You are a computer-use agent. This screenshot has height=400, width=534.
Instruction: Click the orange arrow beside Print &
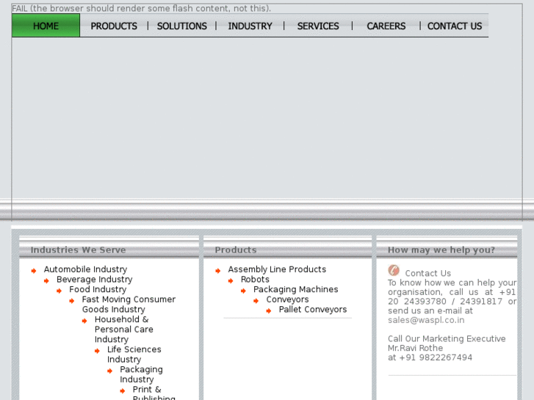tap(122, 390)
